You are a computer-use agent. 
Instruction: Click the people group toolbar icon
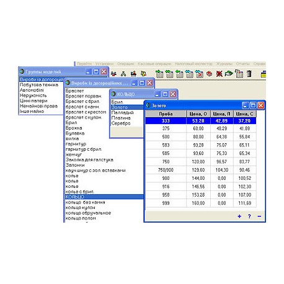113,74
